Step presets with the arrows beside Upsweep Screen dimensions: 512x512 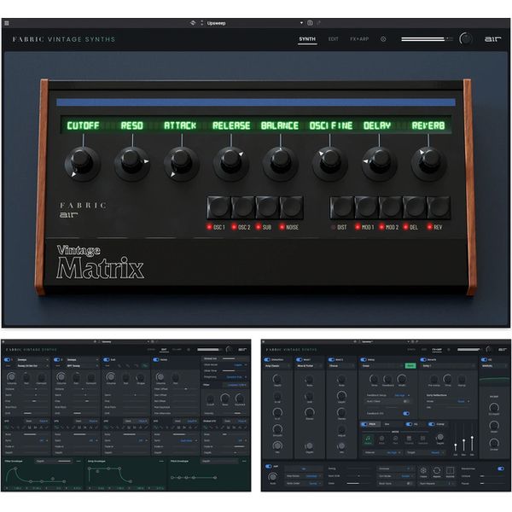click(201, 23)
